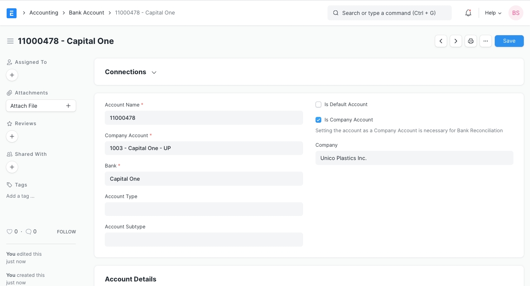Uncheck the Is Company Account checkbox
This screenshot has width=530, height=286.
pyautogui.click(x=318, y=120)
